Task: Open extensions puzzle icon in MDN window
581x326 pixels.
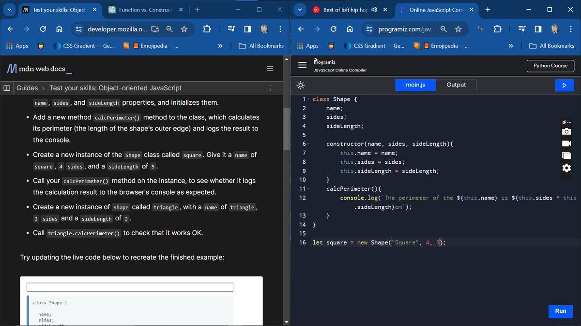Action: coord(207,29)
